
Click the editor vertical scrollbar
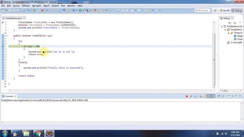(214, 59)
